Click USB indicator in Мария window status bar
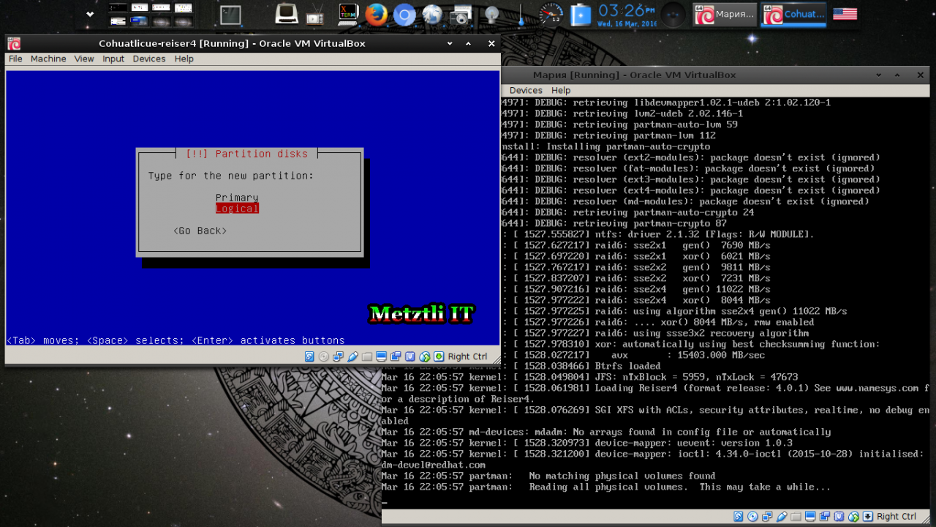The image size is (936, 527). pyautogui.click(x=782, y=517)
